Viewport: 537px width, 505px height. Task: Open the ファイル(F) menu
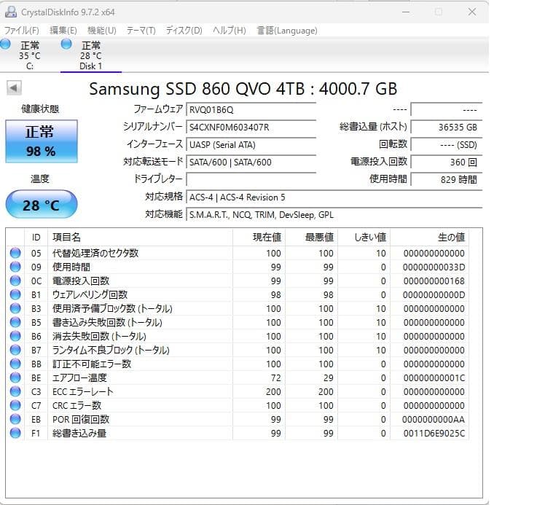[22, 31]
